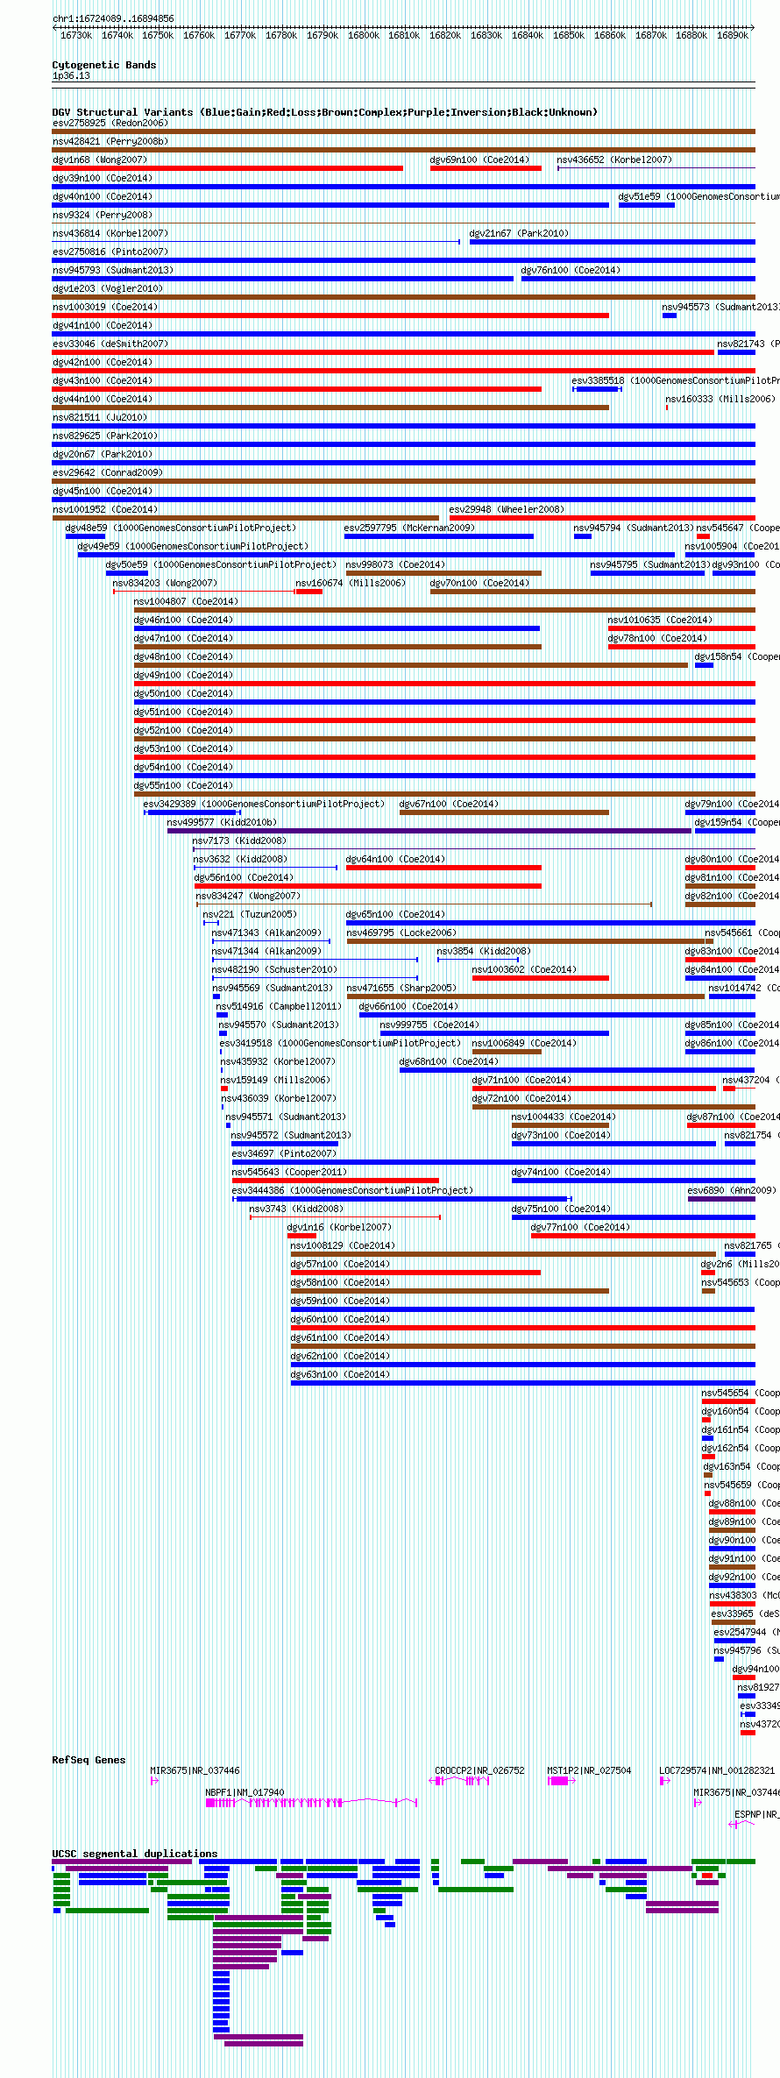The height and width of the screenshot is (2078, 780).
Task: Open the MST1P2|NR_027504 gene label
Action: coord(589,1770)
